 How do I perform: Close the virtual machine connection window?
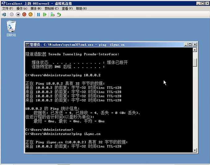click(207, 3)
